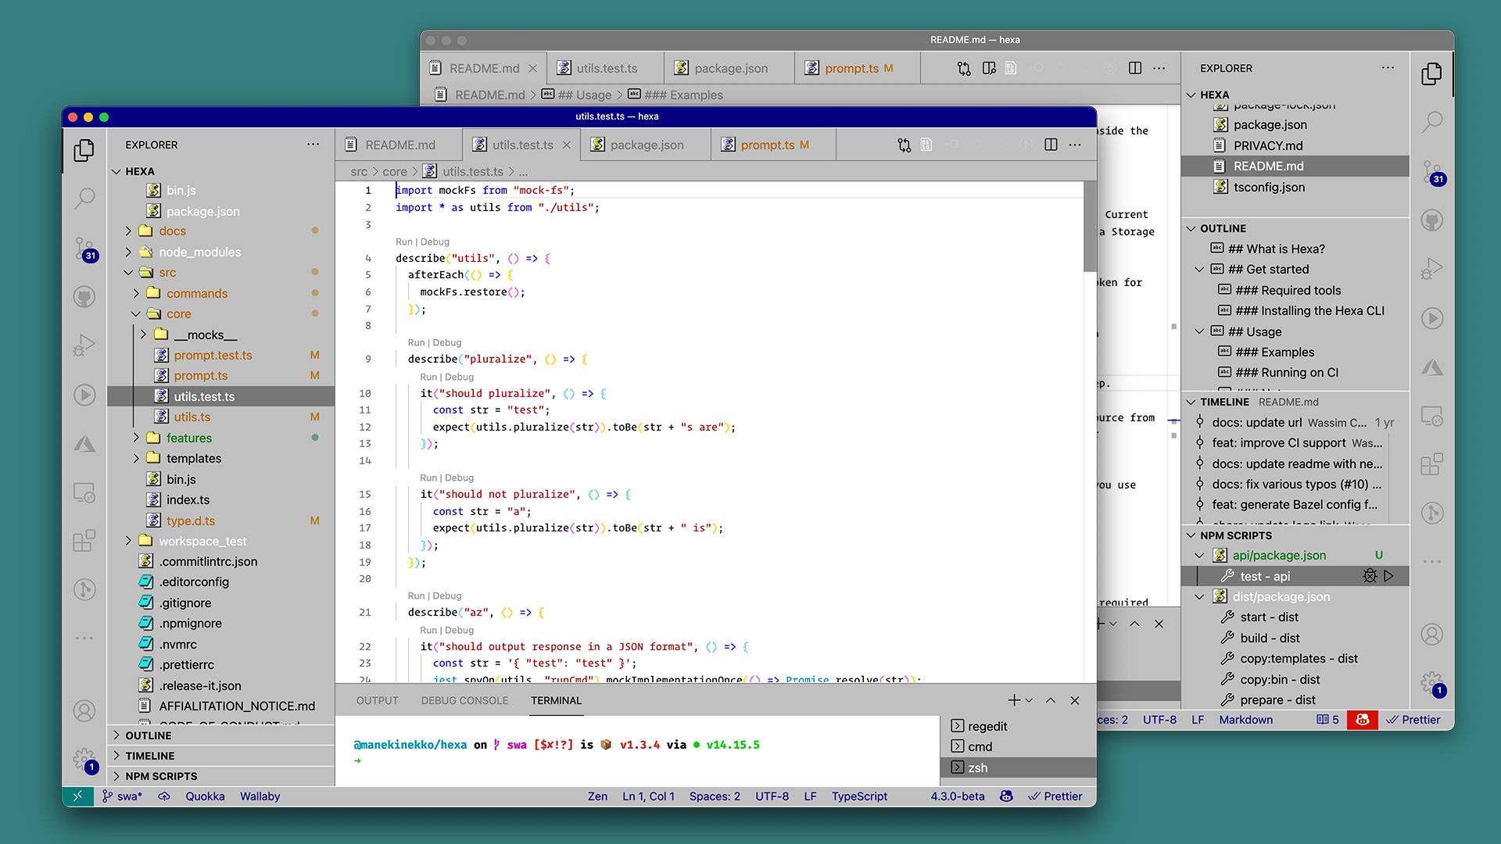Screen dimensions: 1501x844
Task: Click the Split Editor icon in top toolbar
Action: pyautogui.click(x=1139, y=68)
